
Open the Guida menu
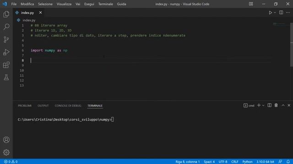[x=121, y=4]
